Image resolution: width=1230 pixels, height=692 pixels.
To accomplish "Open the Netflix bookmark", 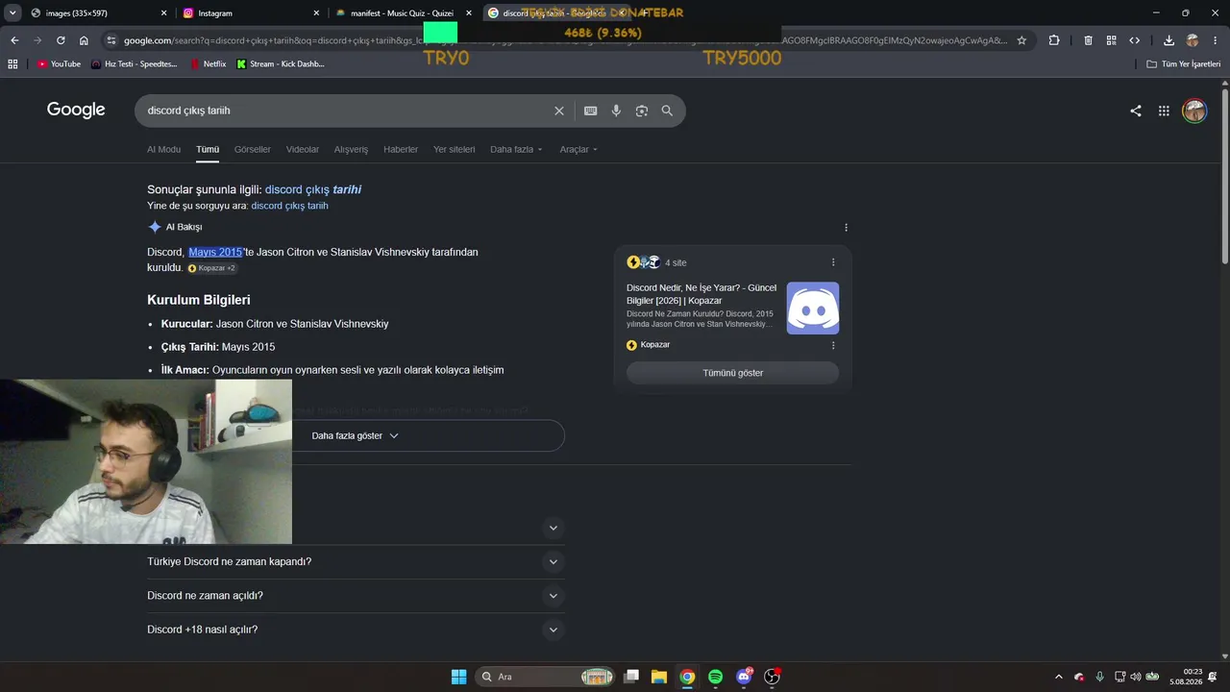I will [x=209, y=63].
